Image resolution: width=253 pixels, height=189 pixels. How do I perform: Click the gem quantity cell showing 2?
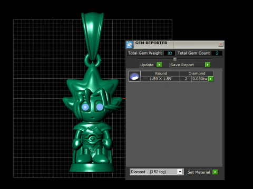pos(186,79)
